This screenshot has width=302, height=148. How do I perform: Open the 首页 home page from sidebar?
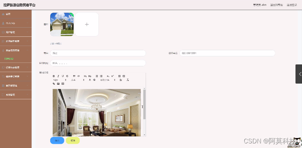16,14
